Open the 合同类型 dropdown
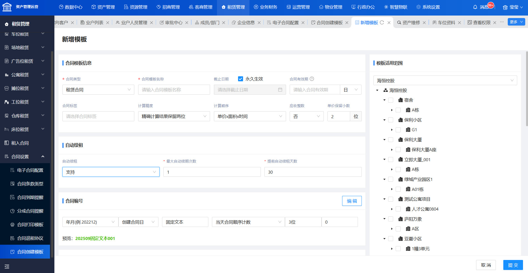 tap(98, 90)
